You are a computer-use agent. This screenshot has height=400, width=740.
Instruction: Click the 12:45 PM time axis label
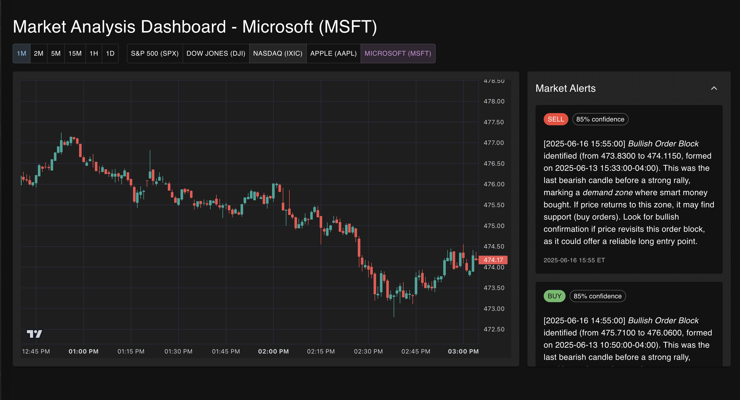coord(36,351)
